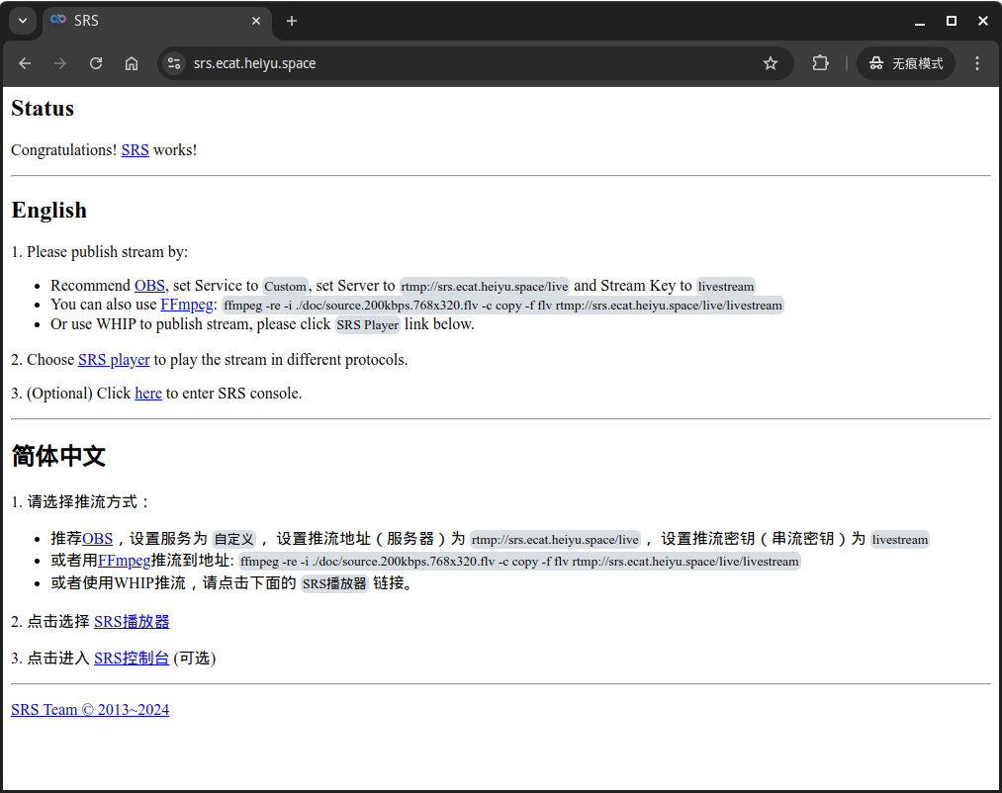Click the incognito mode 无痕模式 button
The width and height of the screenshot is (1002, 793).
tap(906, 63)
